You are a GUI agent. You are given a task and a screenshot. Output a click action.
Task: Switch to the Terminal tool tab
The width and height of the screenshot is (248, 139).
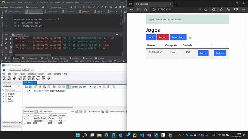(x=87, y=58)
